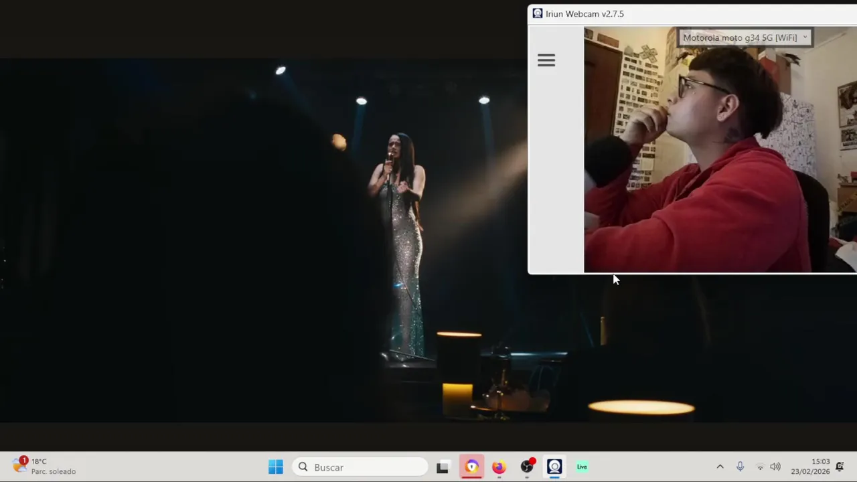Expand the Motorola moto g34 5G camera dropdown

point(745,37)
